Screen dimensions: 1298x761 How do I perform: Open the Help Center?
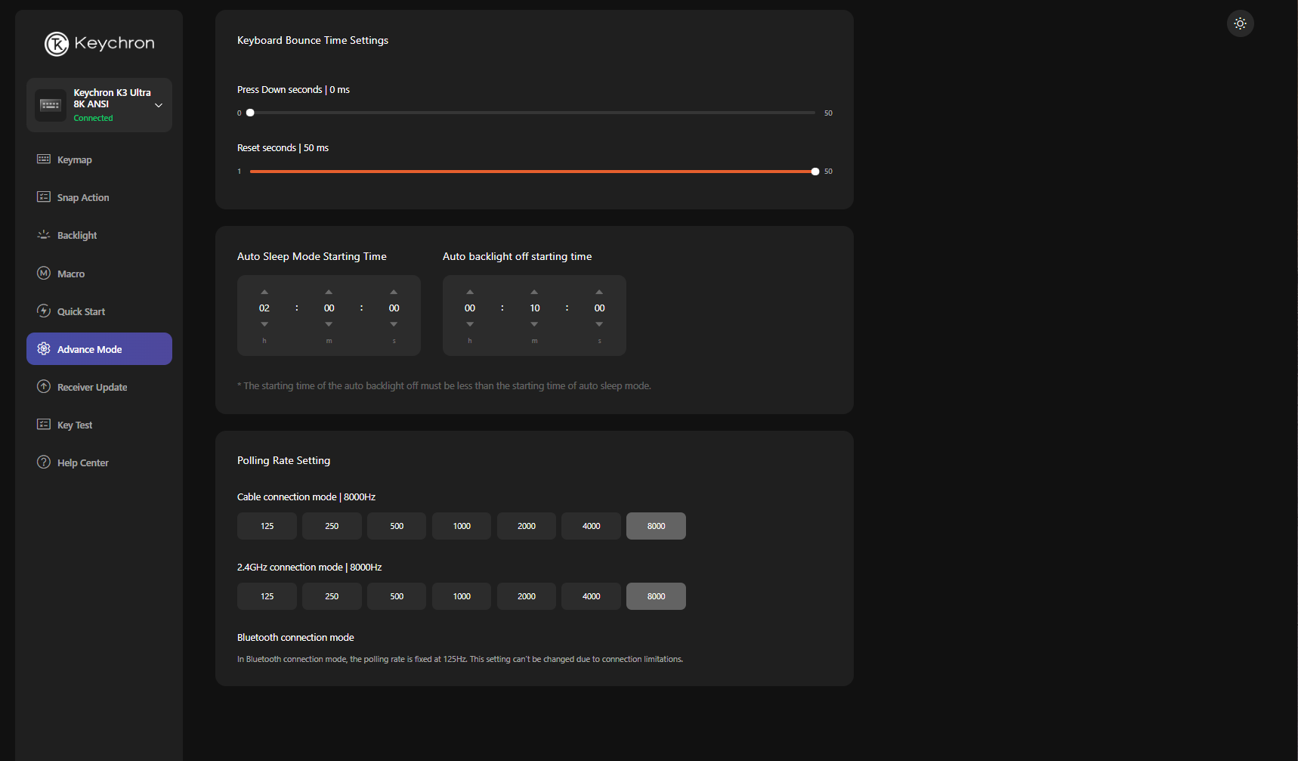(x=99, y=462)
